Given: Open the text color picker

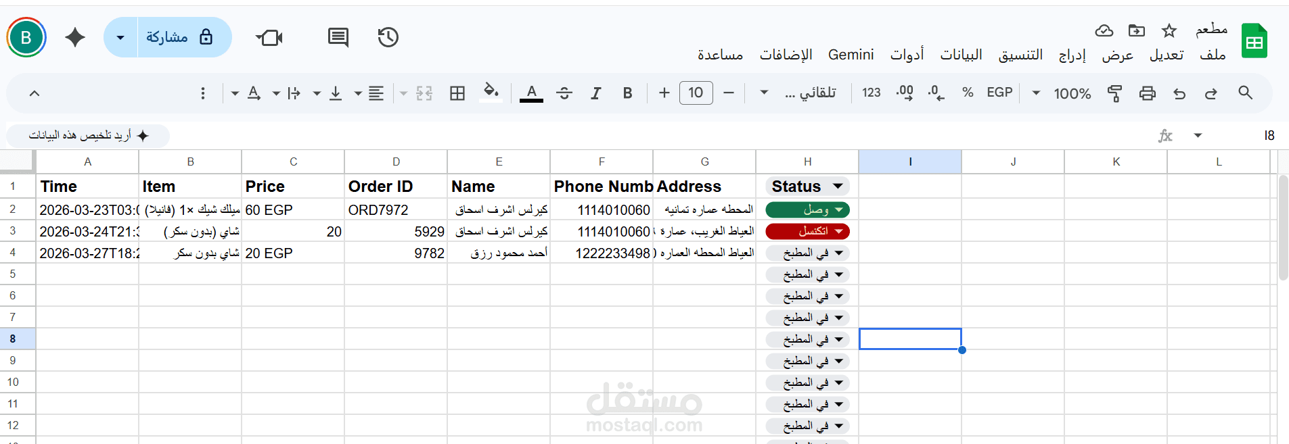Looking at the screenshot, I should (x=531, y=93).
